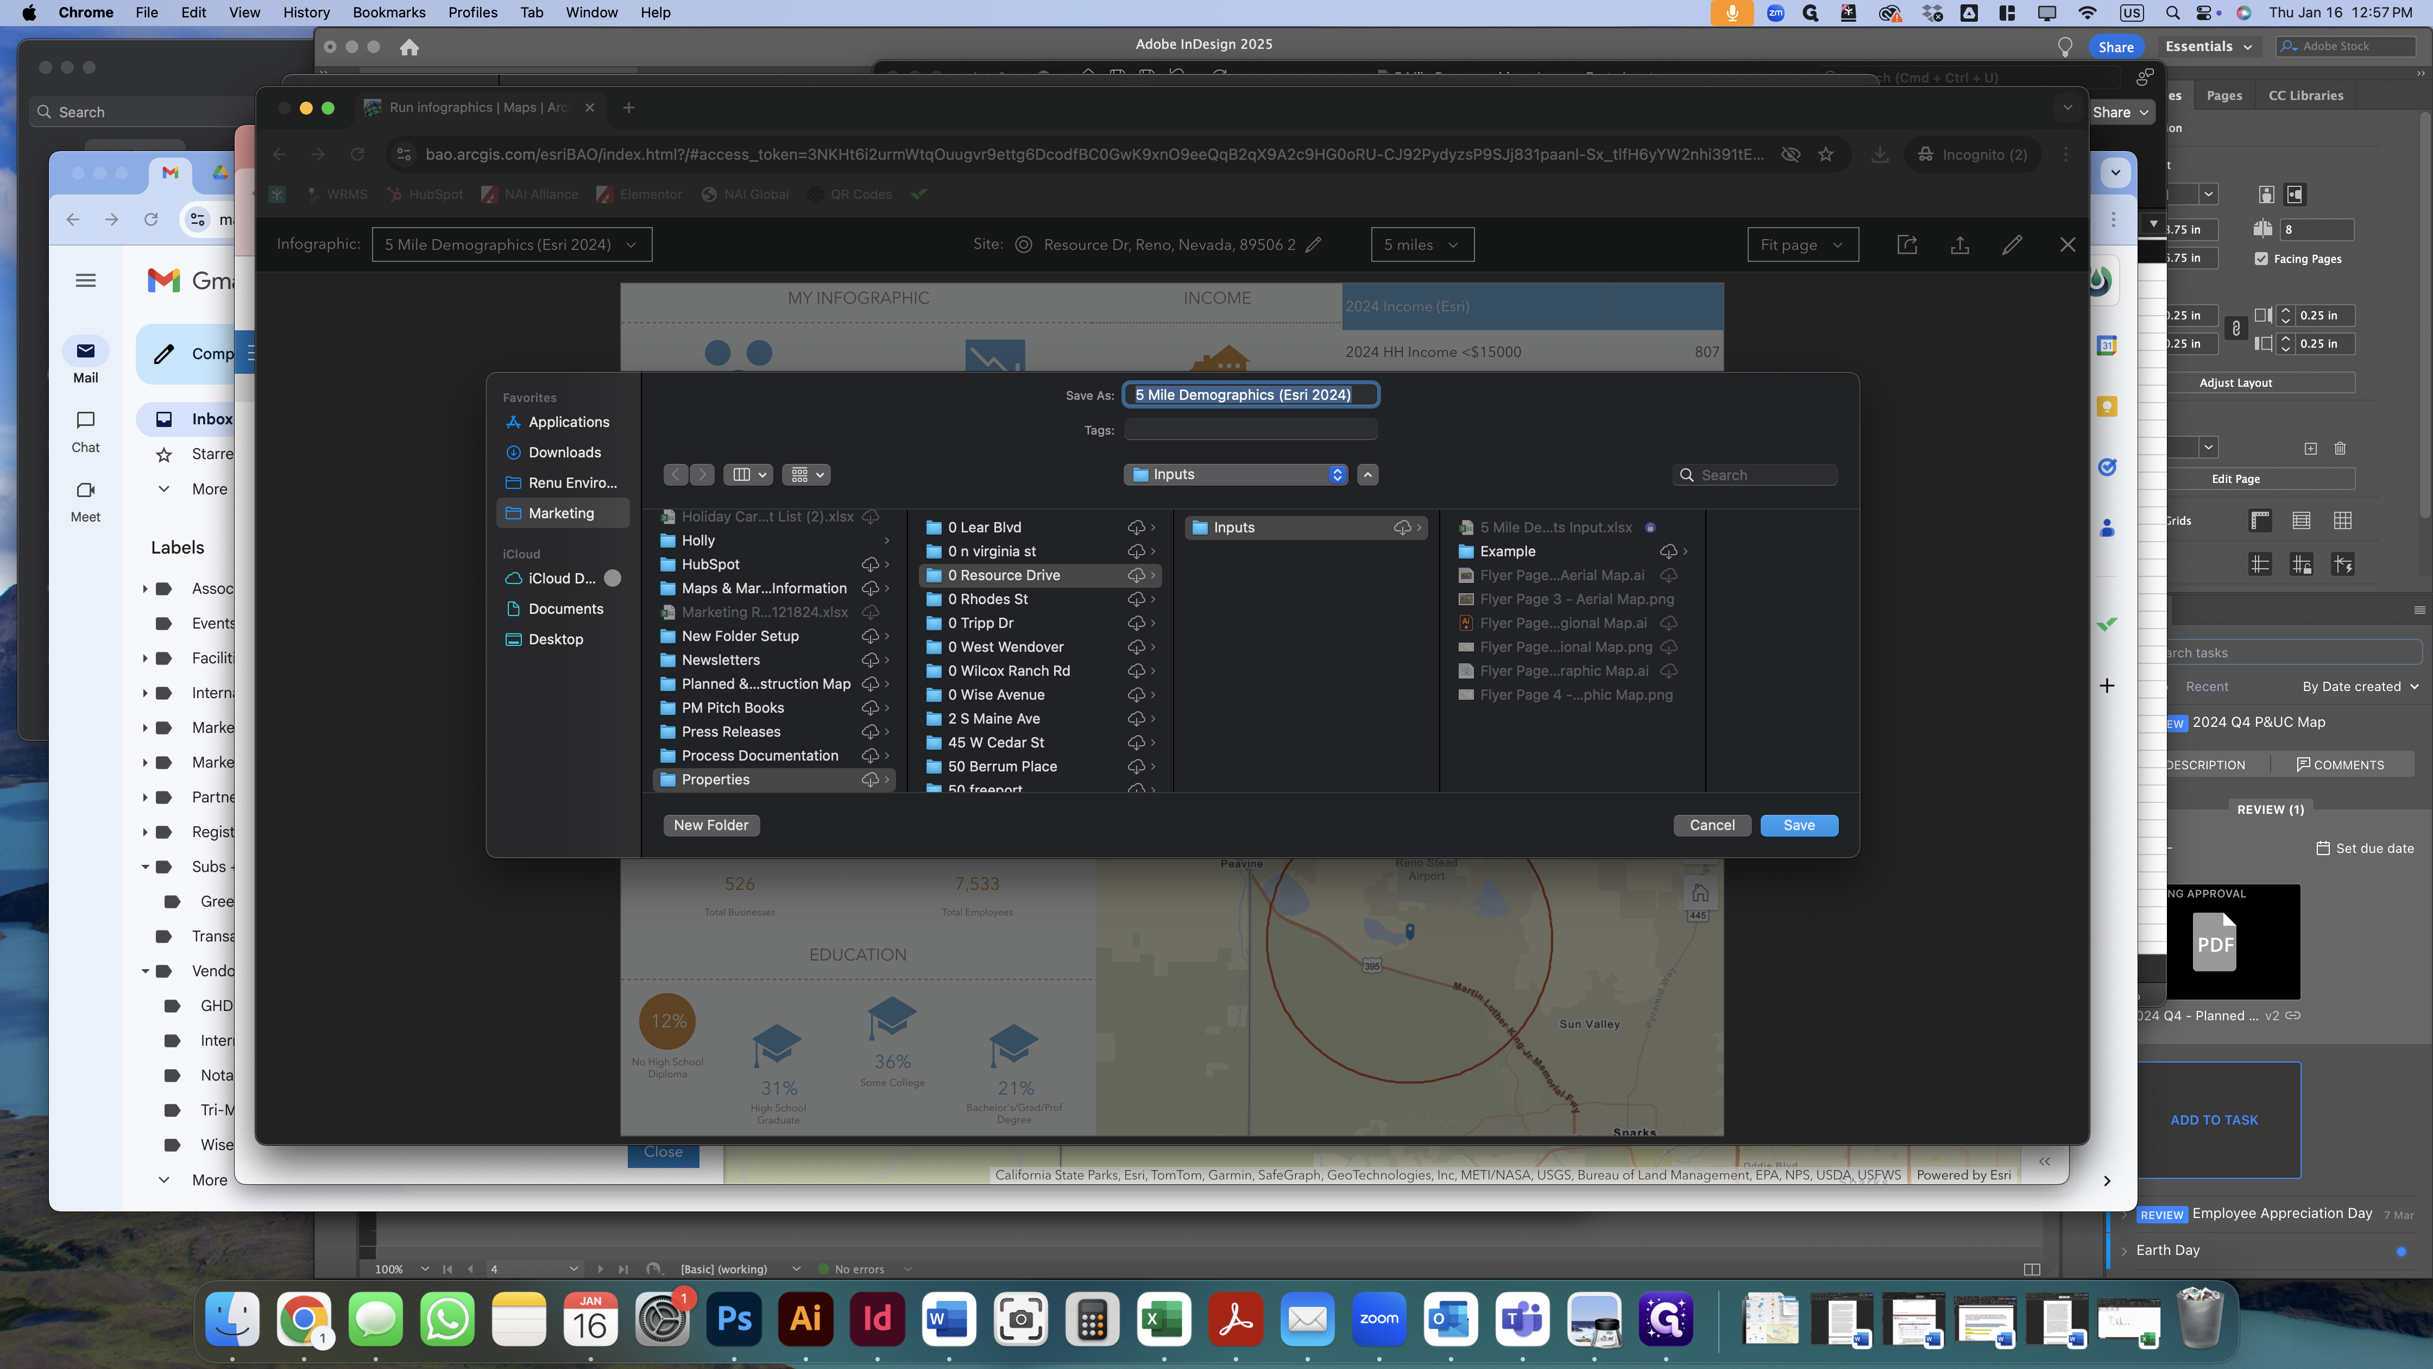Bookmark this page with the star icon
The width and height of the screenshot is (2433, 1369).
pyautogui.click(x=1826, y=154)
